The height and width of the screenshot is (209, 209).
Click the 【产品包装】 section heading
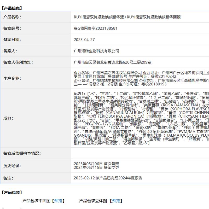[12, 193]
